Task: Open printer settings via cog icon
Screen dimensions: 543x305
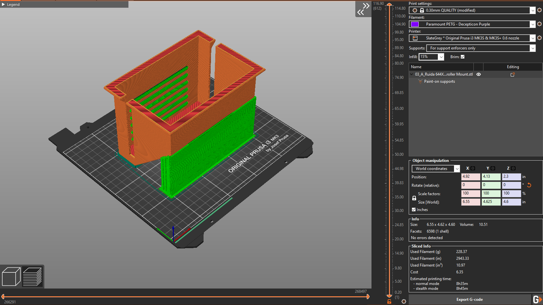Action: click(x=539, y=38)
